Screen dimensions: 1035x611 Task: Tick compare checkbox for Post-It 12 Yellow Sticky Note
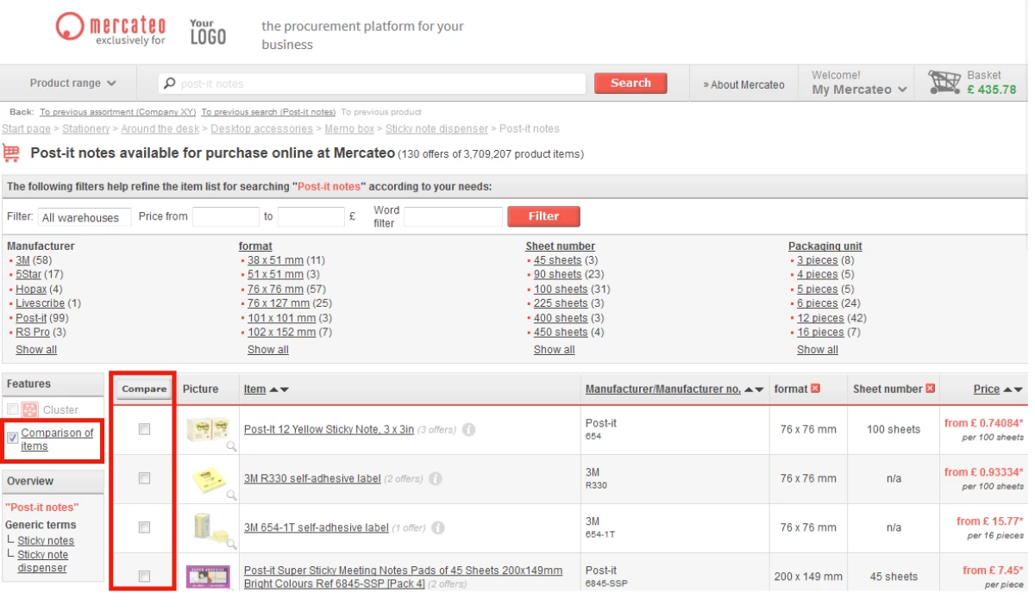144,429
